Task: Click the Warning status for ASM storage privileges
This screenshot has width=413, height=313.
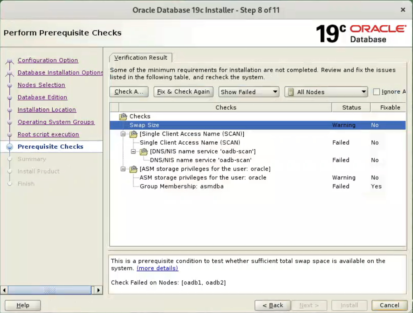Action: coord(344,178)
